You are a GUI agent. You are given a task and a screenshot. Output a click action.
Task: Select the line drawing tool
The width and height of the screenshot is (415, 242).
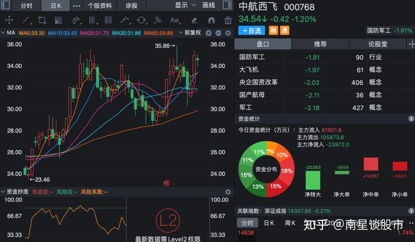(x=26, y=20)
